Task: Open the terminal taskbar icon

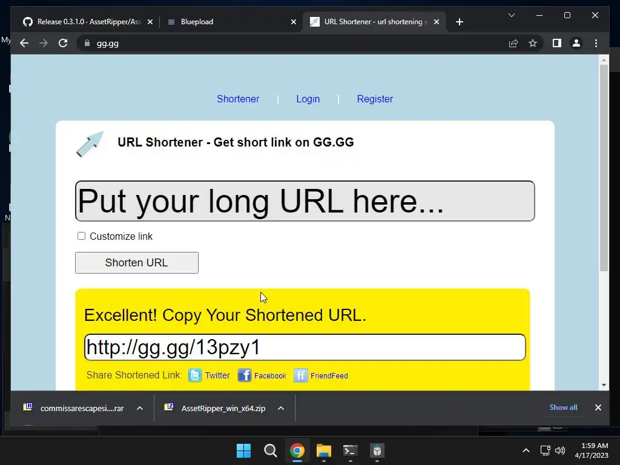Action: pyautogui.click(x=351, y=450)
